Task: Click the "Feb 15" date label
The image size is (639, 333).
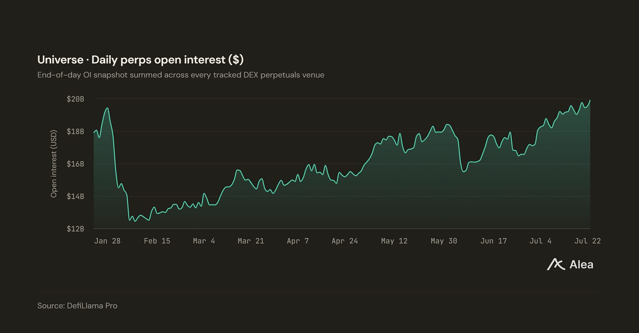Action: click(157, 241)
